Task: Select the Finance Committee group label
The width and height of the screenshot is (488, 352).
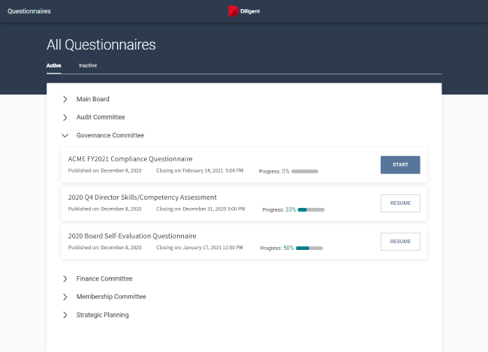Action: (x=104, y=278)
